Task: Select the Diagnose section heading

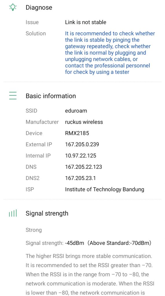Action: [39, 8]
